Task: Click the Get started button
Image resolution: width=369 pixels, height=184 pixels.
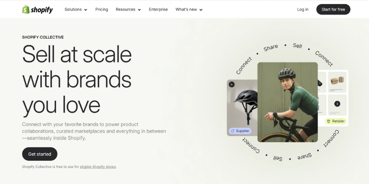Action: tap(40, 154)
